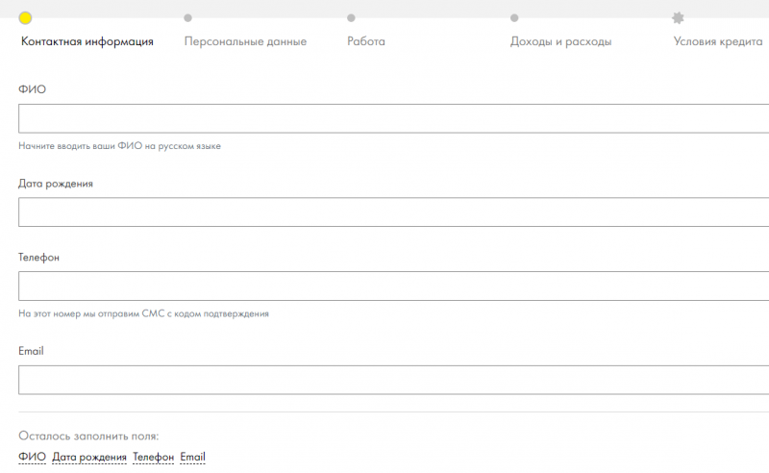The image size is (769, 473).
Task: Click the star icon above Условия кредита
Action: [678, 18]
